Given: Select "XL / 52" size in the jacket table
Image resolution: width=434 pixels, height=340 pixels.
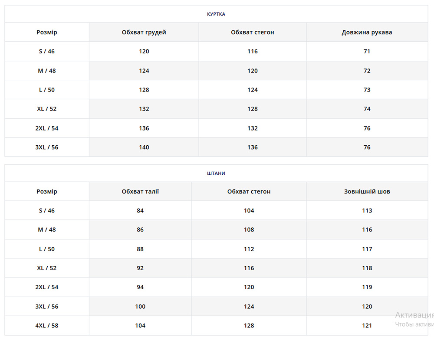Looking at the screenshot, I should coord(47,109).
